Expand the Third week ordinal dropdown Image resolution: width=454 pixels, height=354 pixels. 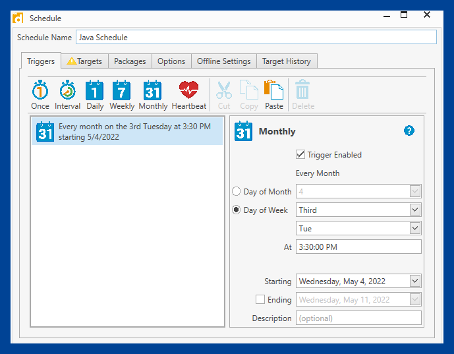(x=415, y=210)
